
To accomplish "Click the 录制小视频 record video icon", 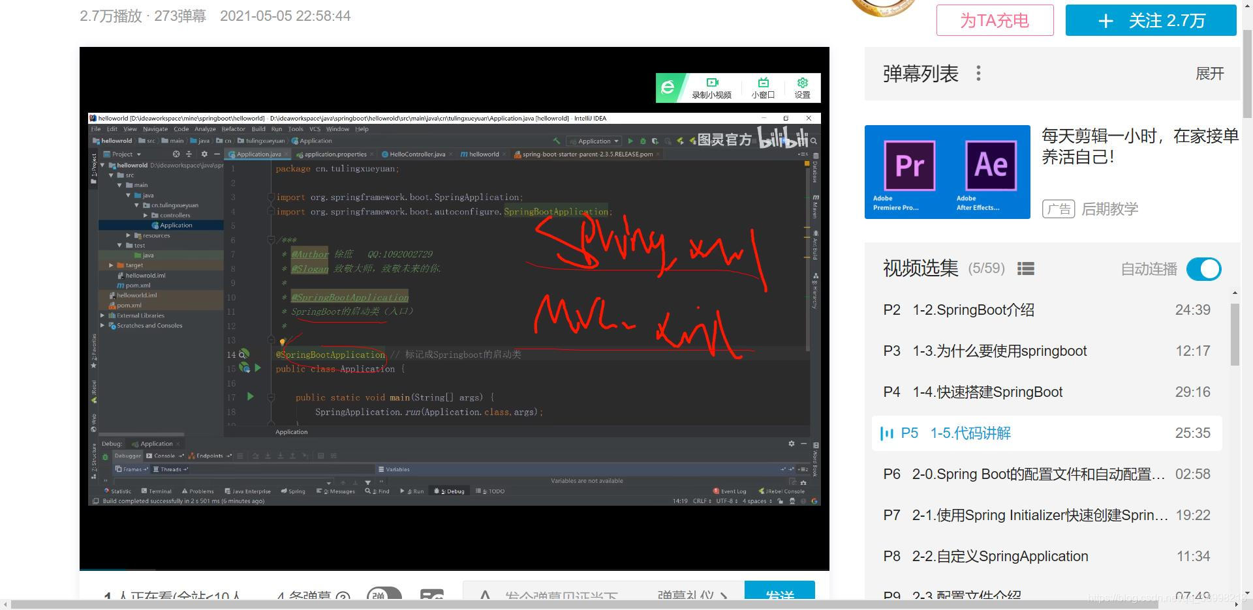I will [x=712, y=83].
